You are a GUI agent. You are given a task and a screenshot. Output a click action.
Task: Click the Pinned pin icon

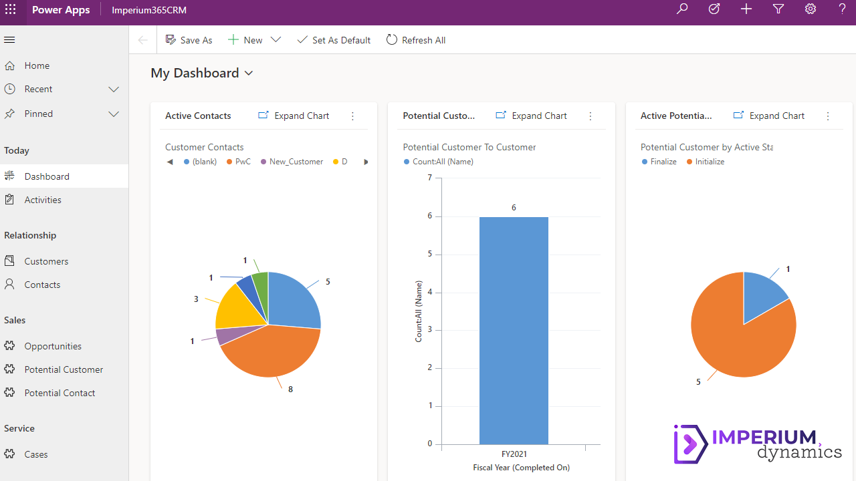pos(9,114)
